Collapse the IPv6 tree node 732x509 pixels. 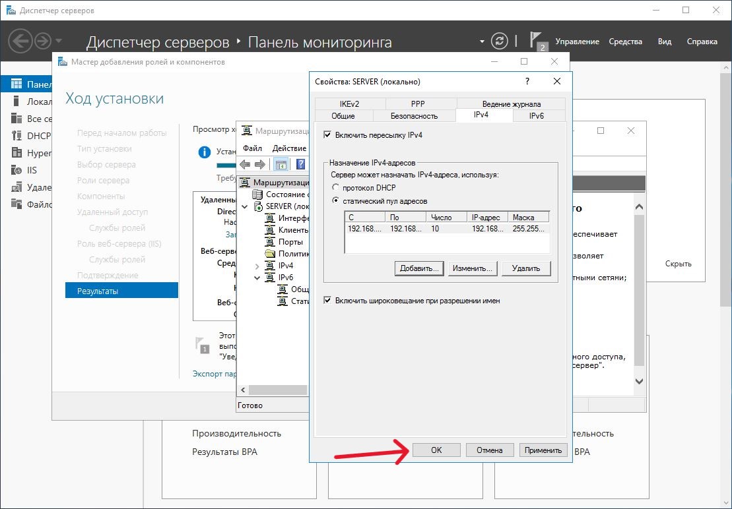pyautogui.click(x=257, y=278)
